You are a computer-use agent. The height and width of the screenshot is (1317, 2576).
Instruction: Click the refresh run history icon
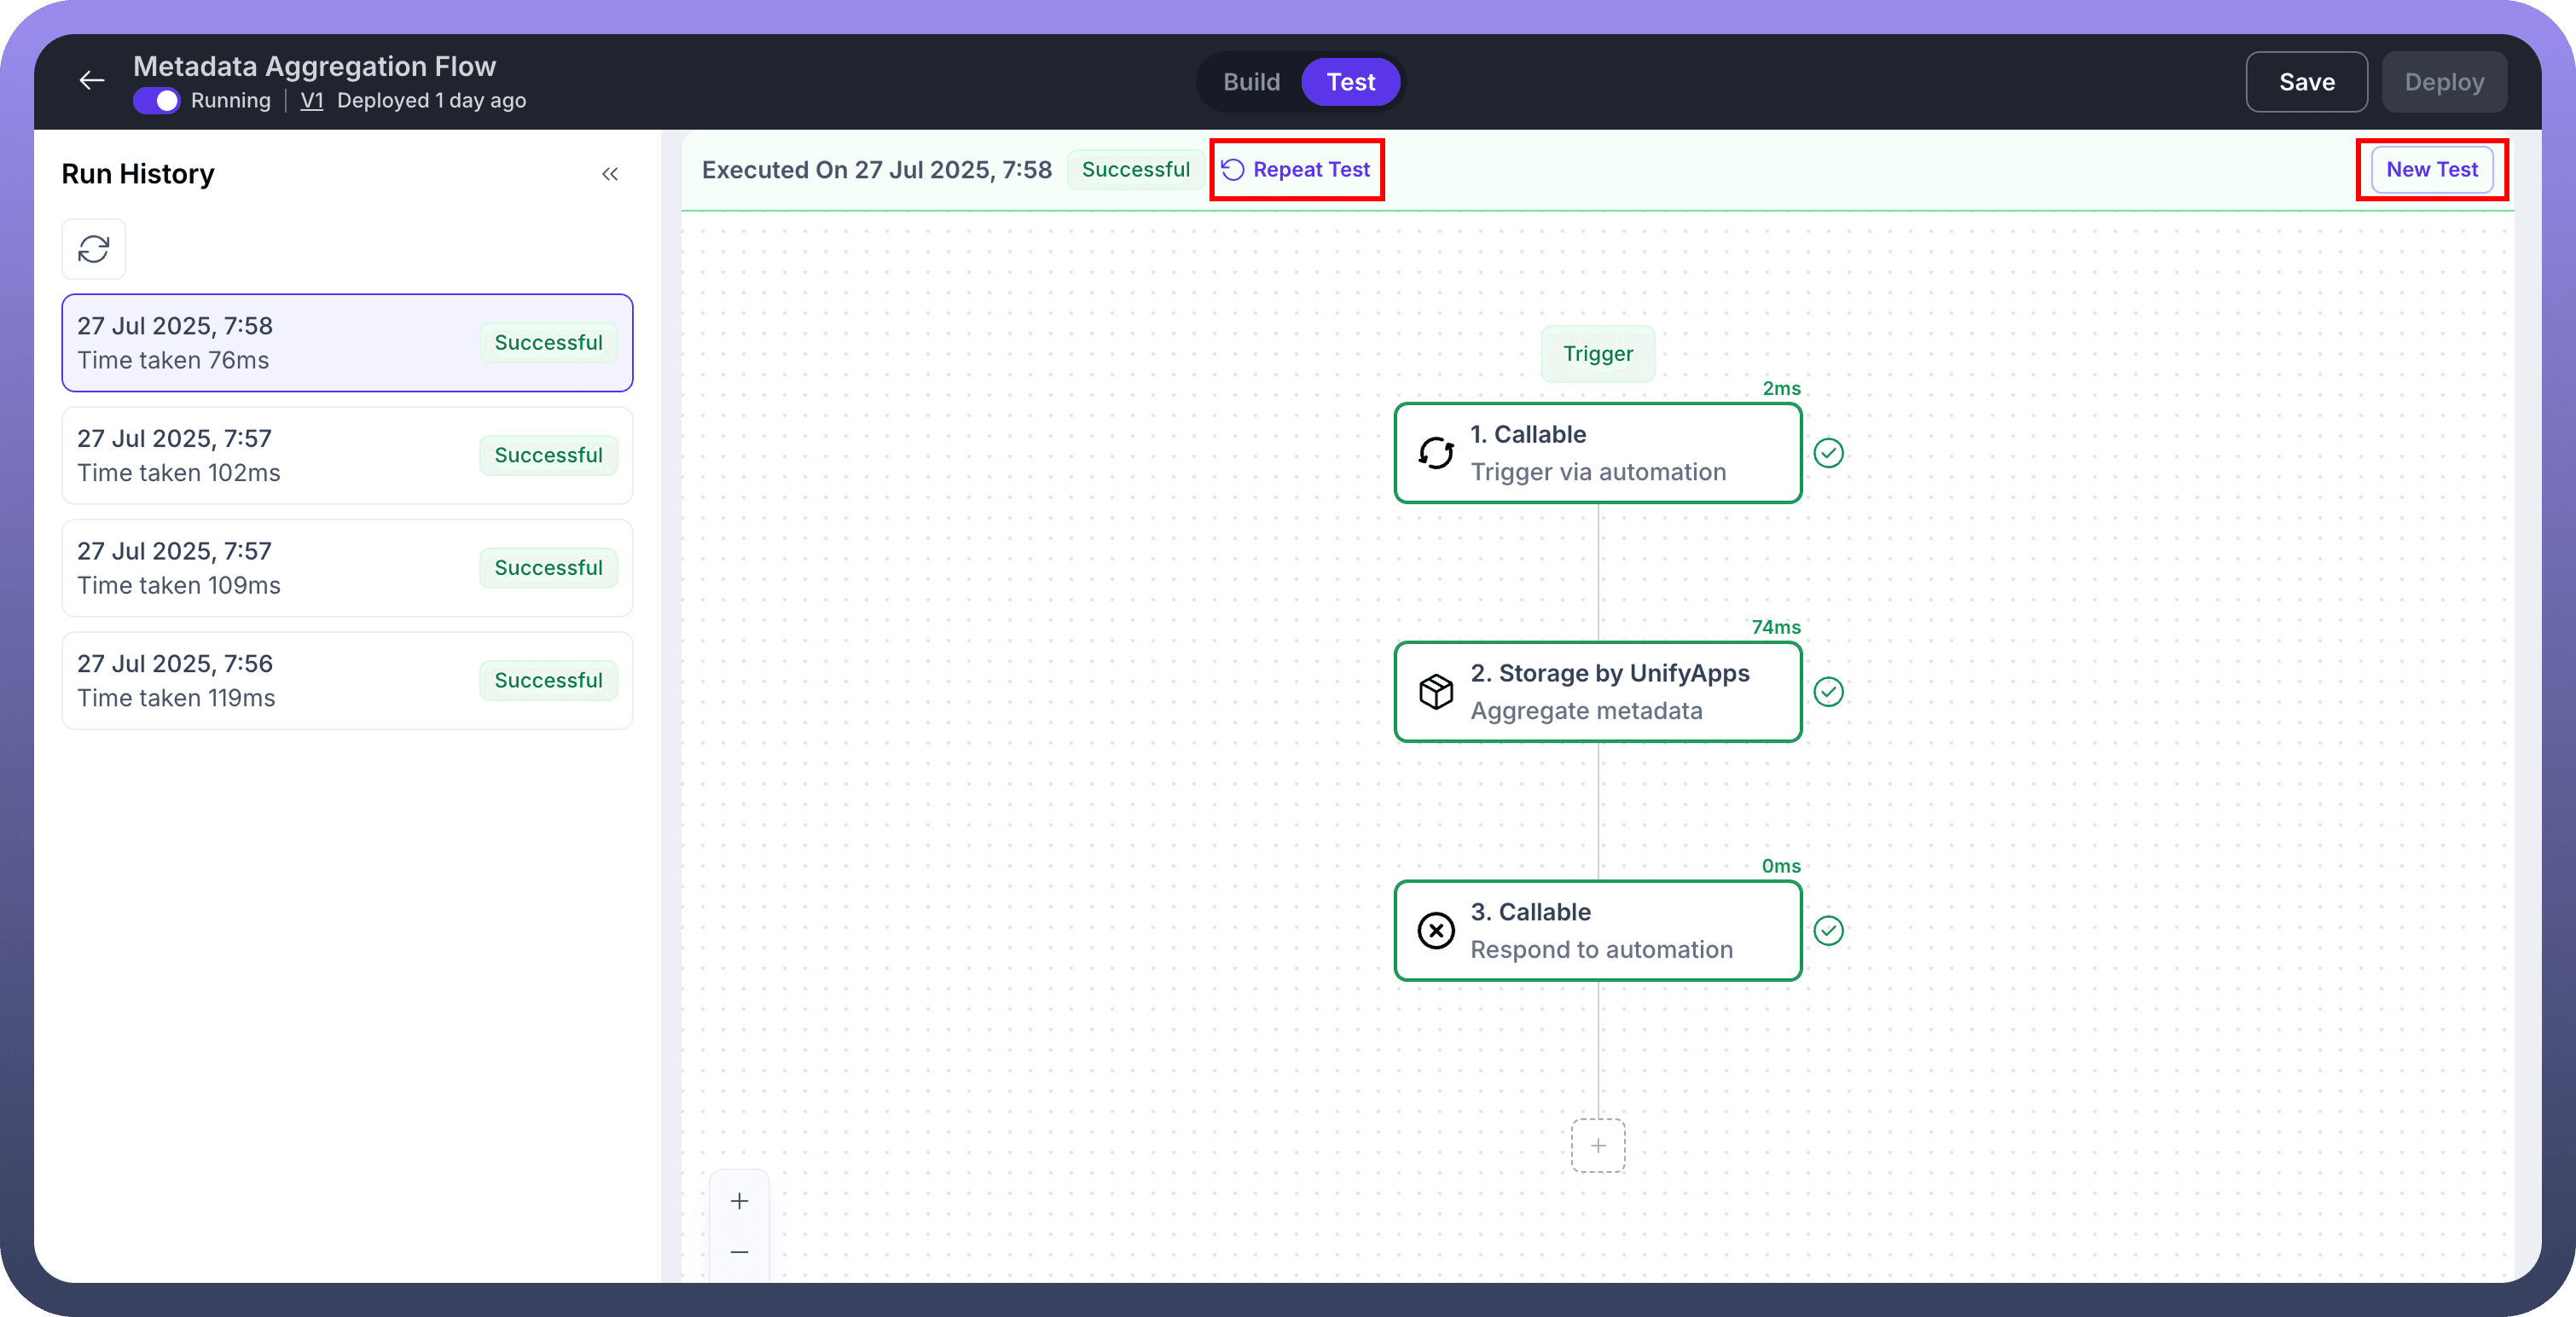pos(94,249)
